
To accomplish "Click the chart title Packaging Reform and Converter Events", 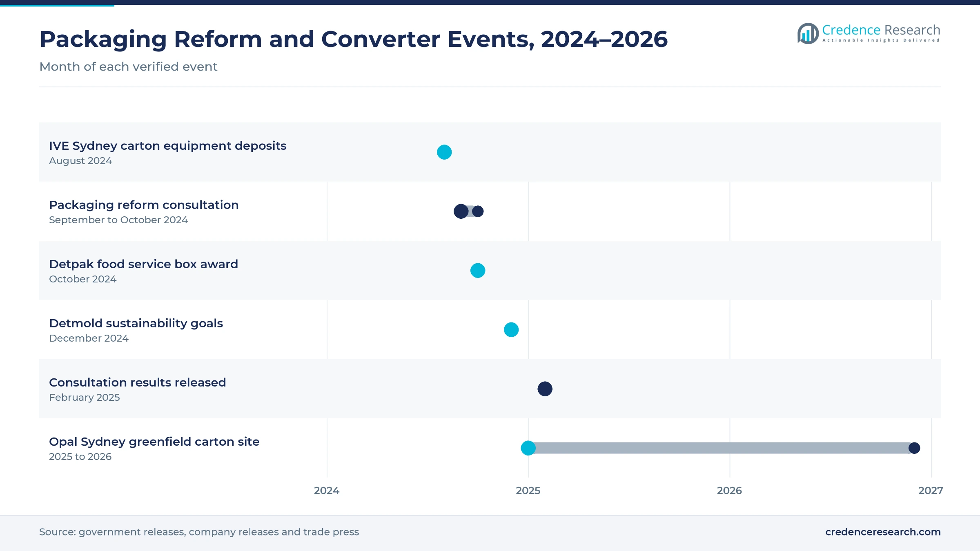I will (354, 39).
